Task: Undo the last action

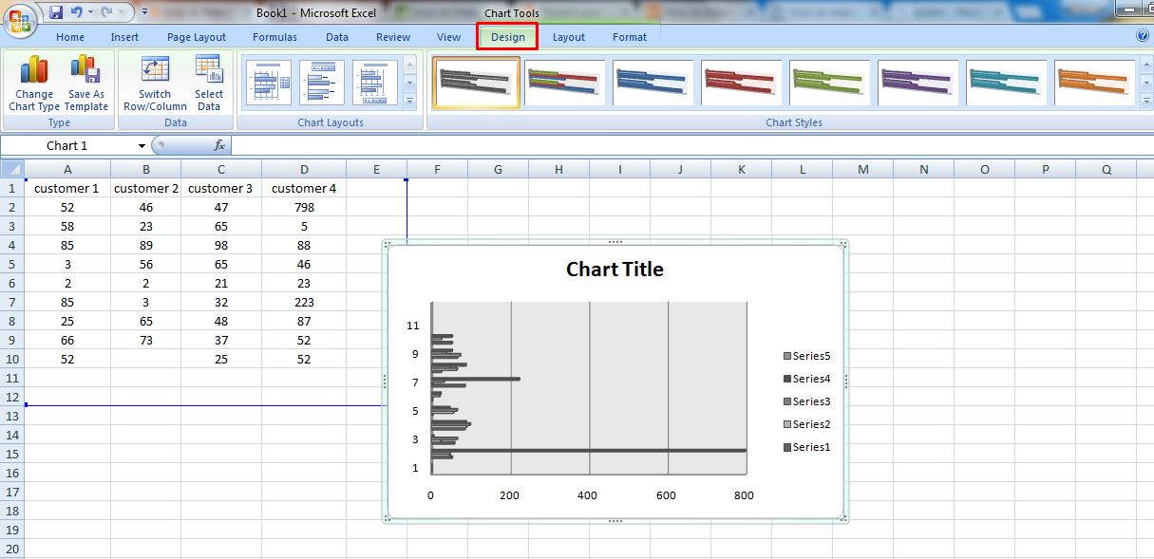Action: [77, 13]
